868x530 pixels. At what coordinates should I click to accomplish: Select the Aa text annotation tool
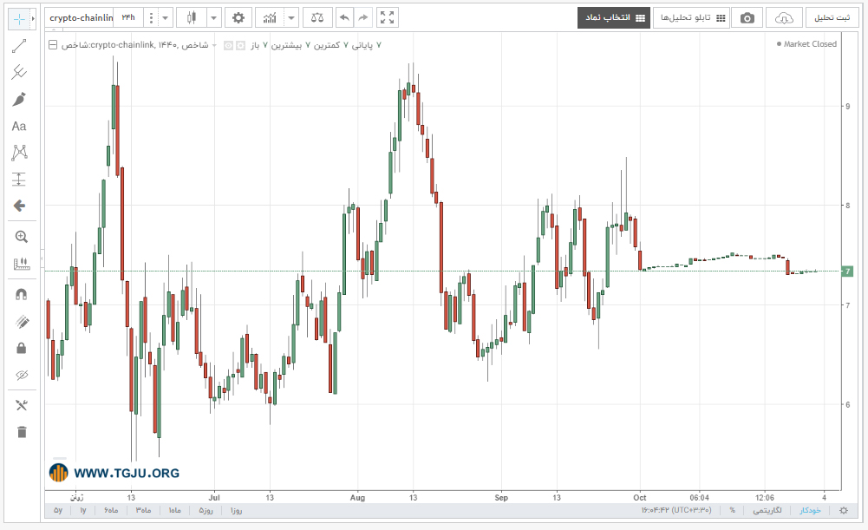pyautogui.click(x=19, y=127)
